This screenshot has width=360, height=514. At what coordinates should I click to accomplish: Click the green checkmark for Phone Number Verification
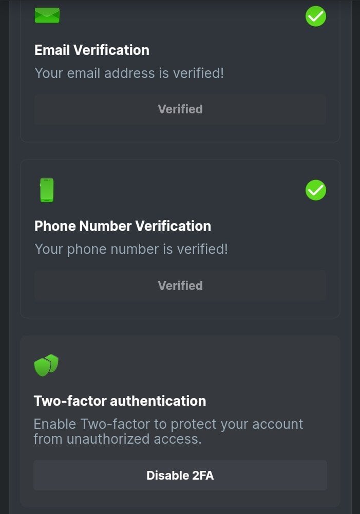315,190
